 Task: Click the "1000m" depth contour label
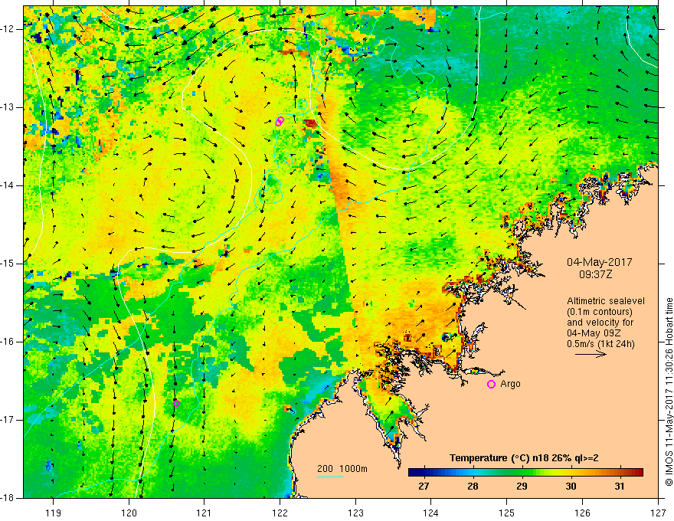point(353,469)
